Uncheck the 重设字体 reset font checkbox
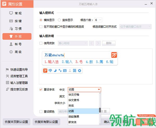This screenshot has height=128, width=156. (x=41, y=90)
